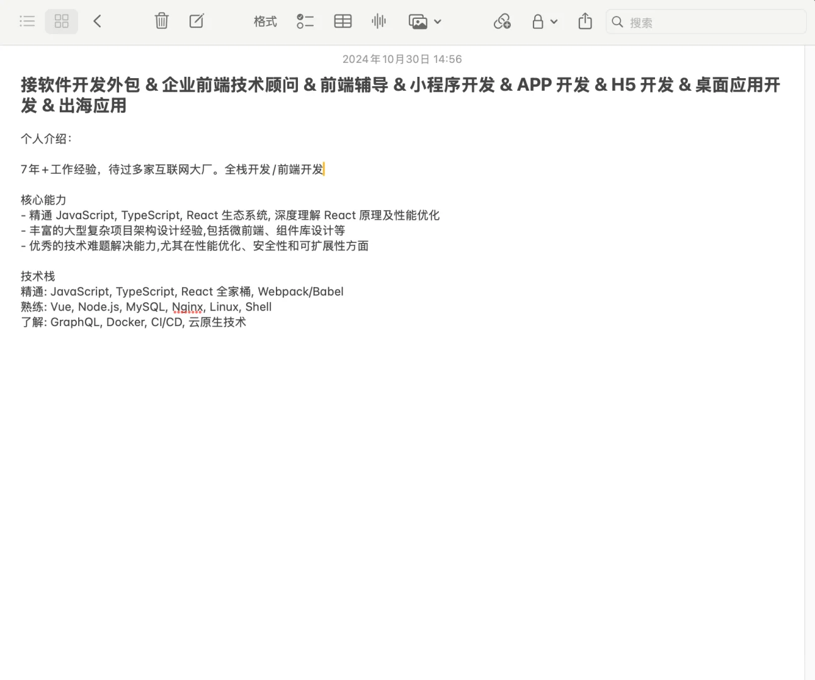Screen dimensions: 815x680
Task: Insert a checklist into the note
Action: 305,21
